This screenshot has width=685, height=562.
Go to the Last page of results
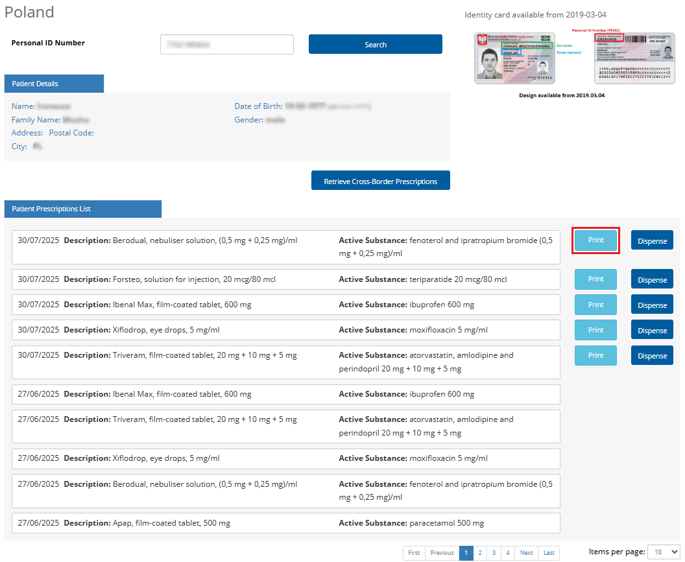click(x=549, y=553)
